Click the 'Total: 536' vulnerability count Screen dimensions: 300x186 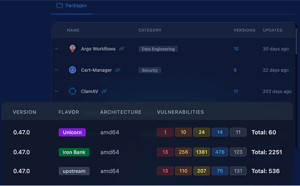coord(266,171)
